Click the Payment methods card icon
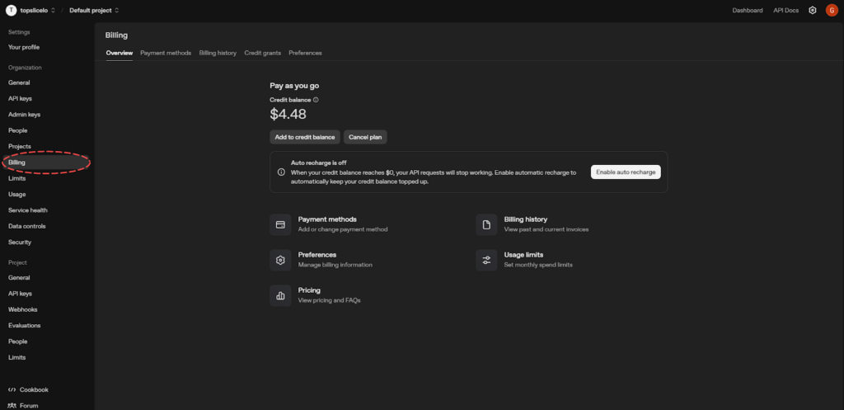The width and height of the screenshot is (844, 410). point(280,224)
